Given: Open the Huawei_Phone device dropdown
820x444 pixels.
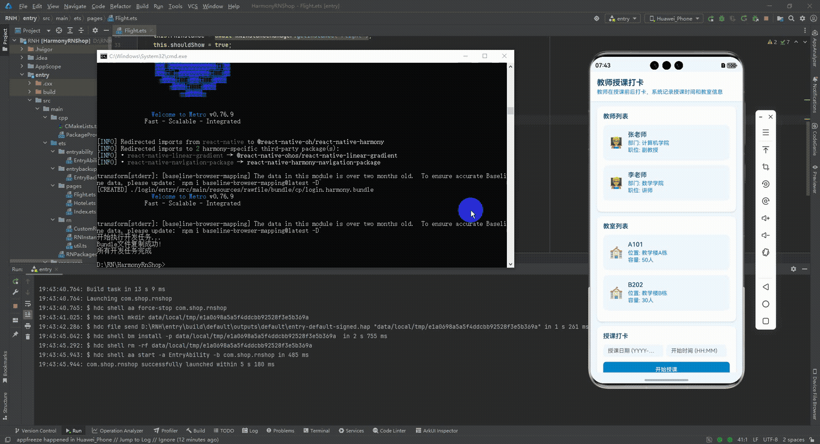Looking at the screenshot, I should 674,18.
